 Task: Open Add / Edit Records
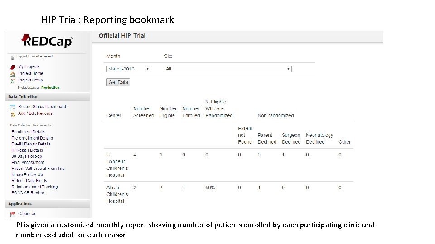(35, 113)
